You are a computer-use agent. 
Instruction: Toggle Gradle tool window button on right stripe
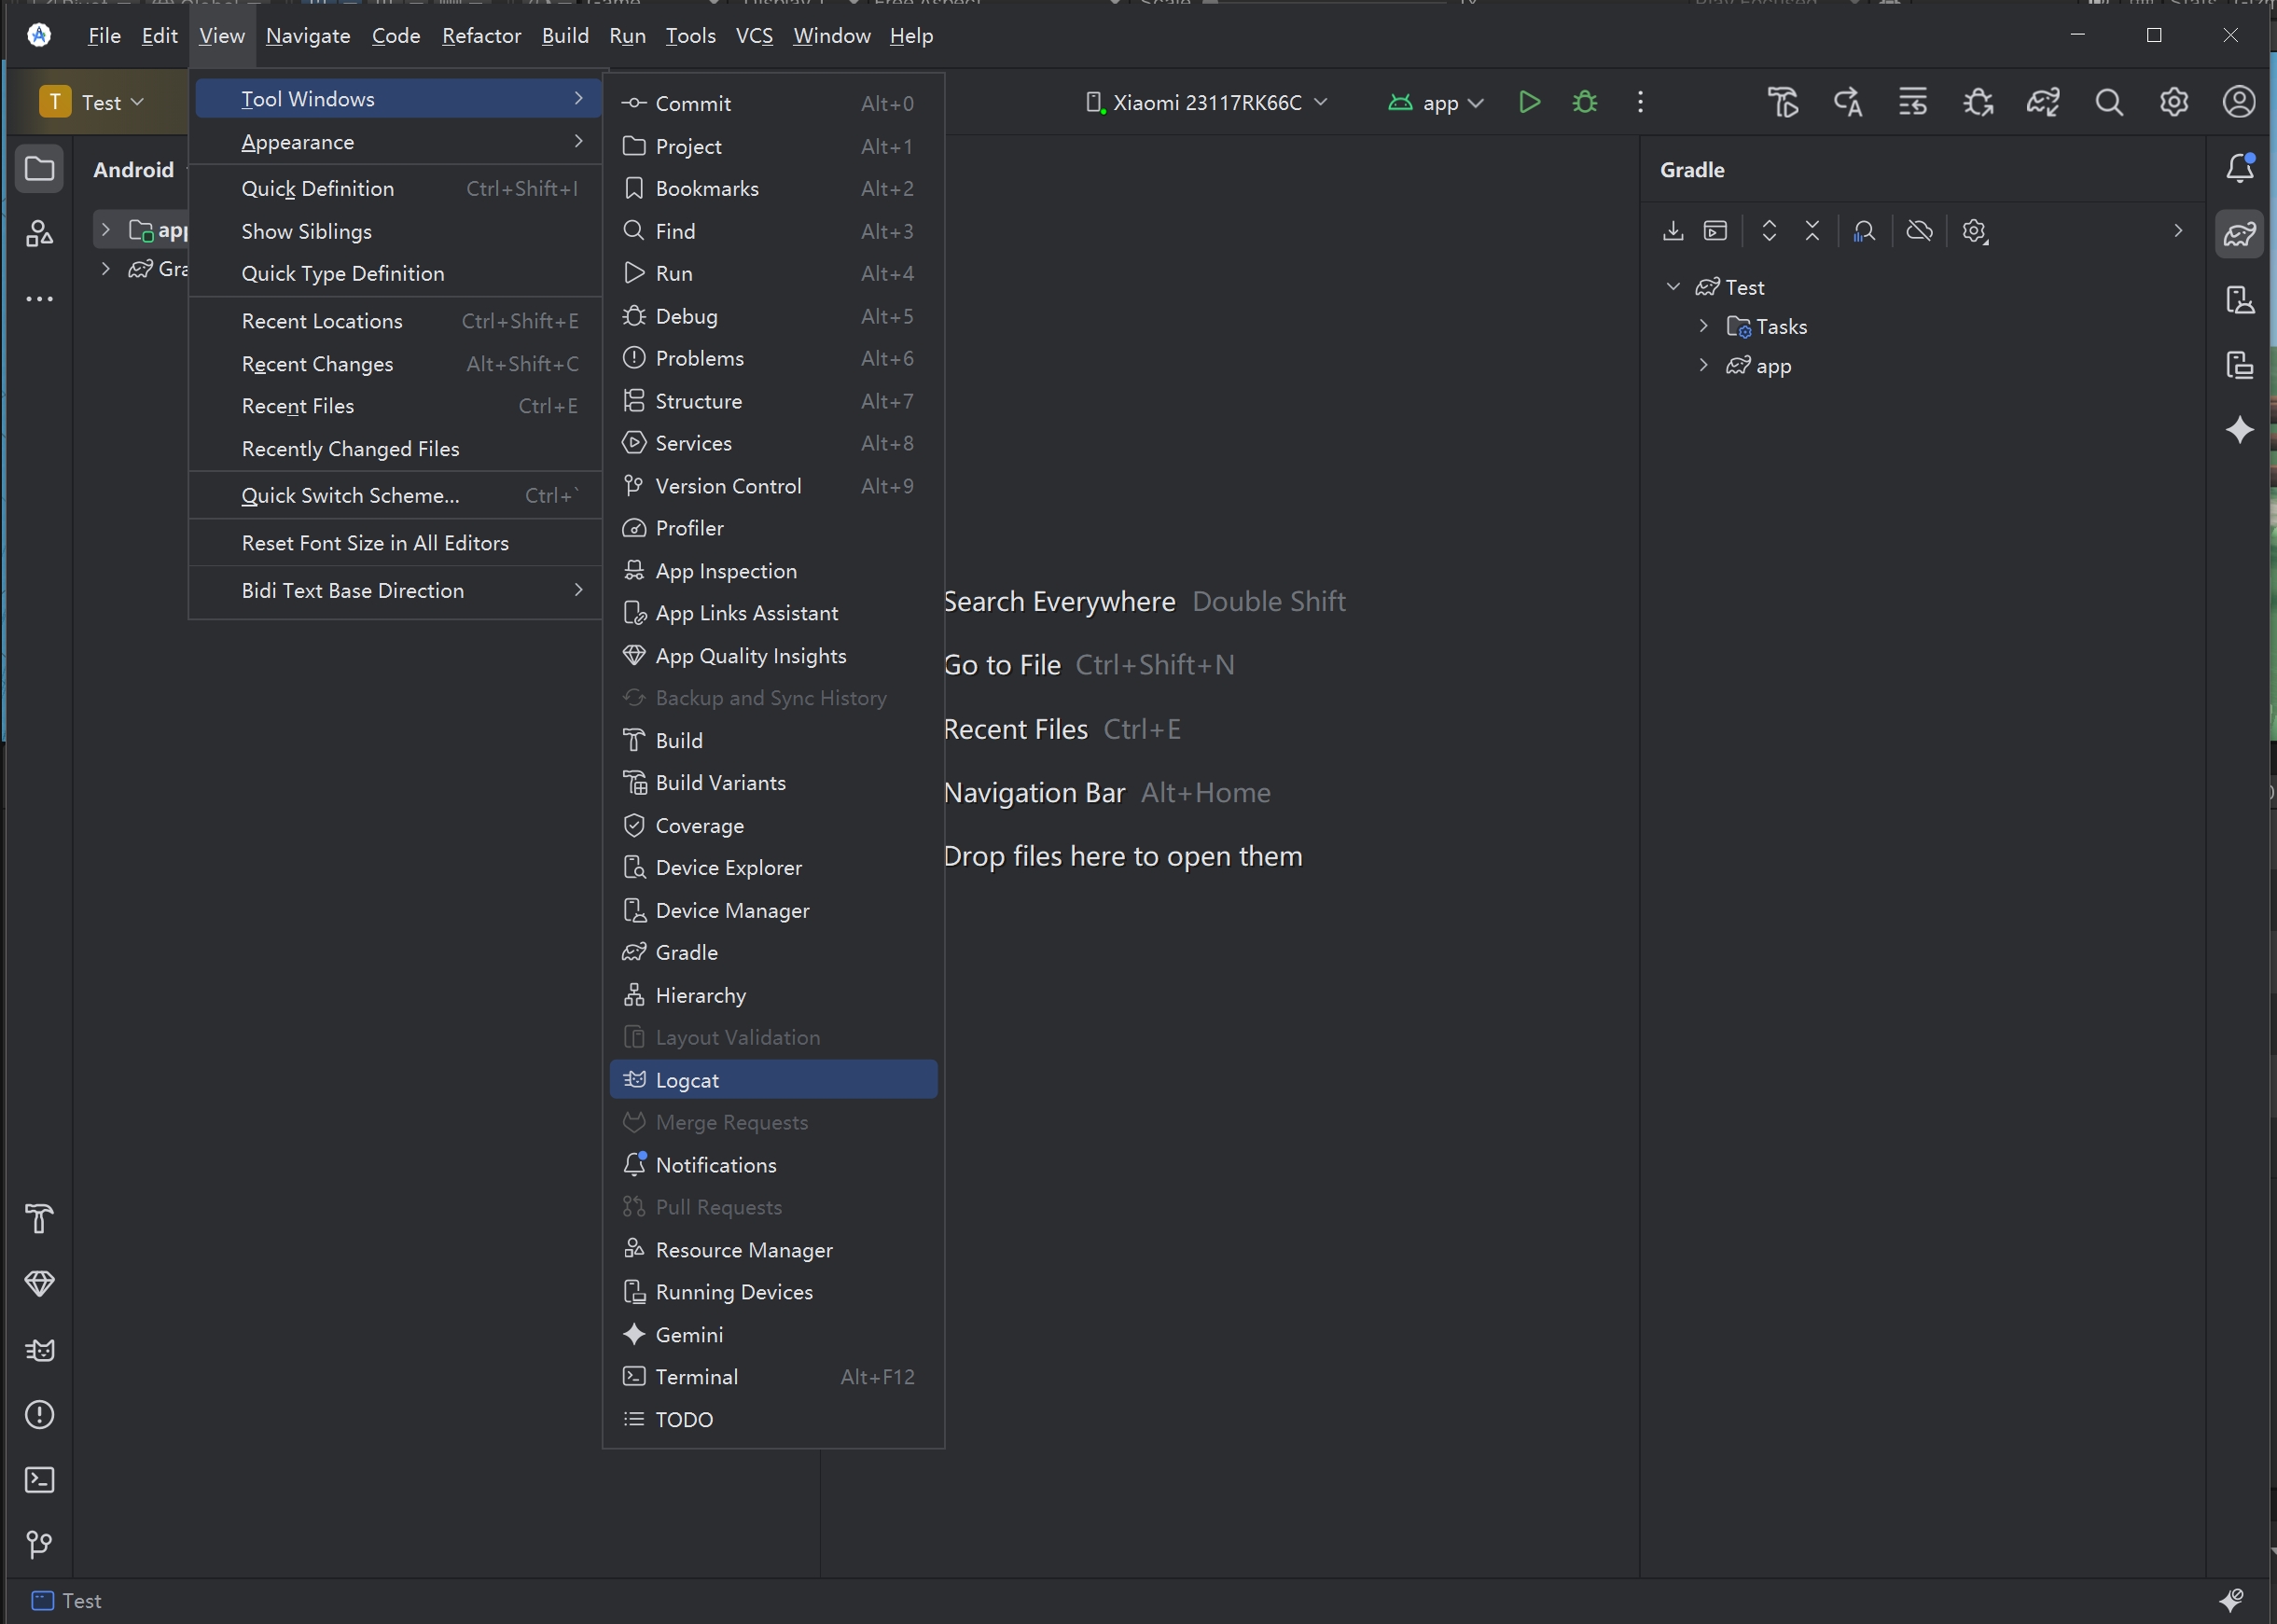pos(2239,234)
